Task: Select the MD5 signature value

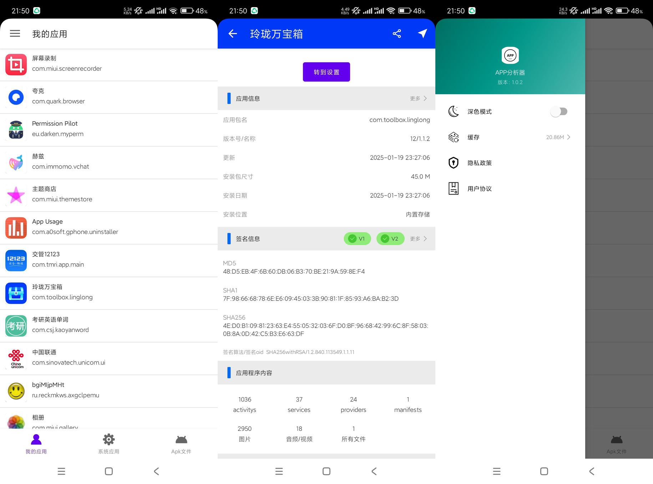Action: (294, 271)
